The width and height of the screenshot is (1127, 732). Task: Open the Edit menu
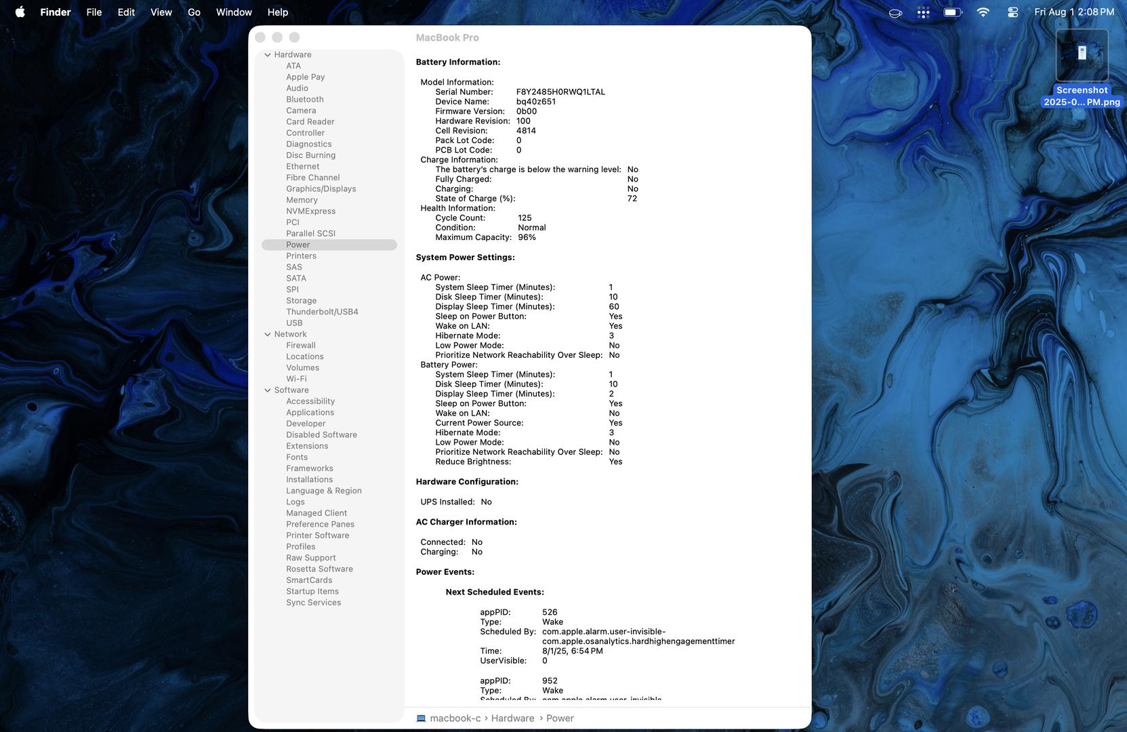(126, 12)
